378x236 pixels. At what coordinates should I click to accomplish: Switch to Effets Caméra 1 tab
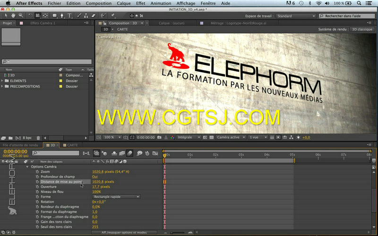coord(43,23)
